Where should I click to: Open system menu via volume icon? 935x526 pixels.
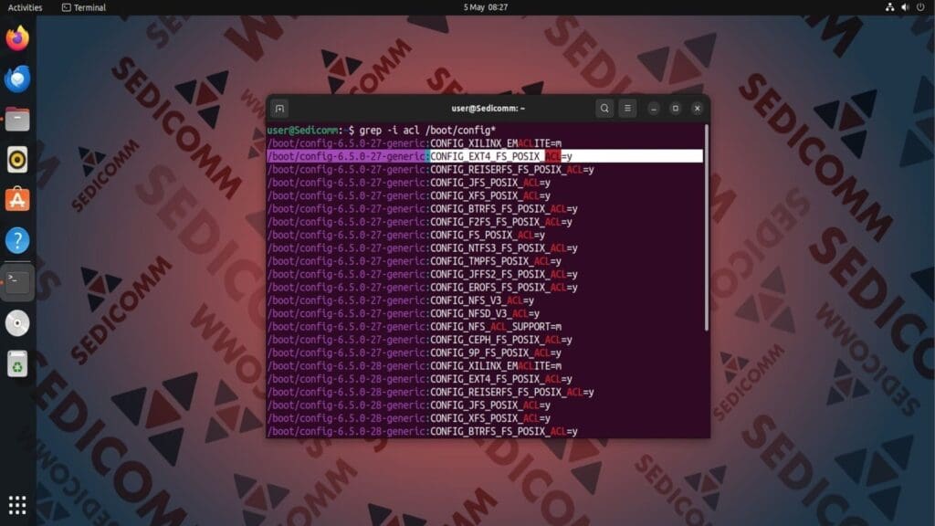(905, 7)
